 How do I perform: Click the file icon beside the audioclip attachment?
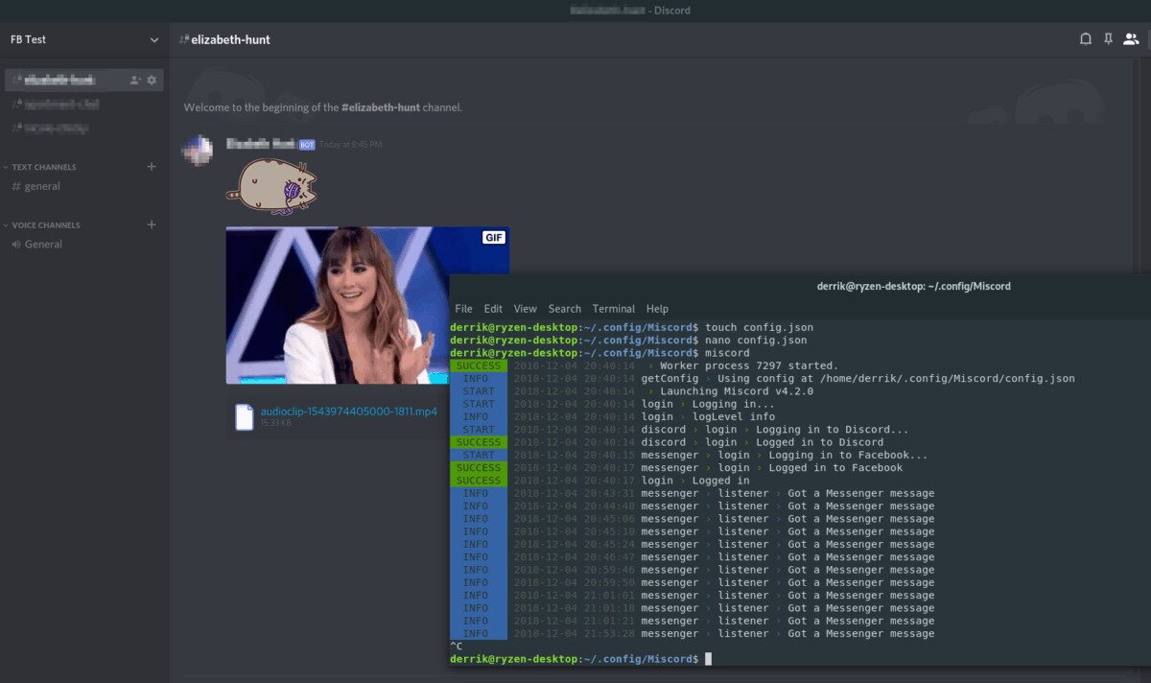pos(245,416)
